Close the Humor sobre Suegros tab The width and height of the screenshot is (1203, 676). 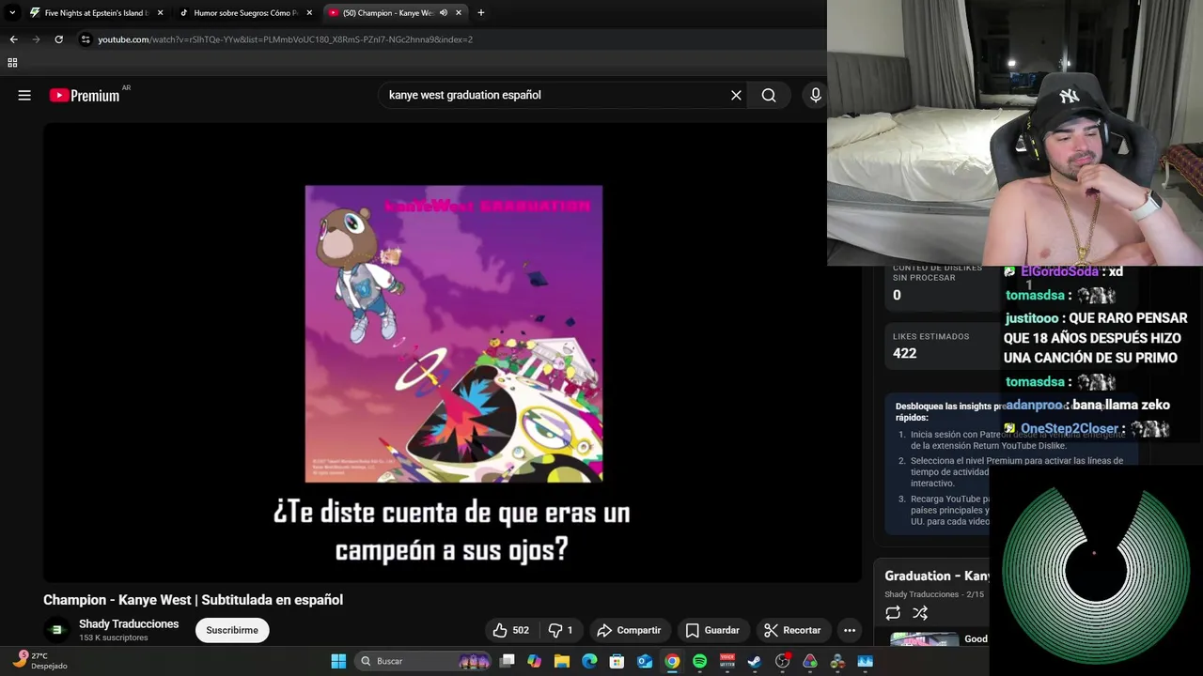(309, 13)
